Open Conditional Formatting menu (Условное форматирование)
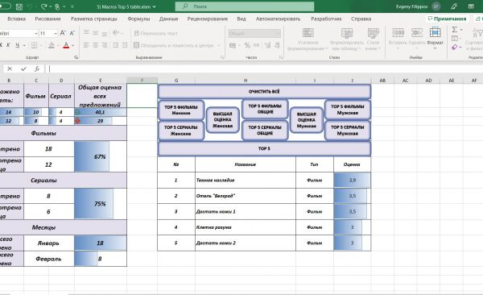Viewport: 483px width, 295px height. [x=308, y=39]
